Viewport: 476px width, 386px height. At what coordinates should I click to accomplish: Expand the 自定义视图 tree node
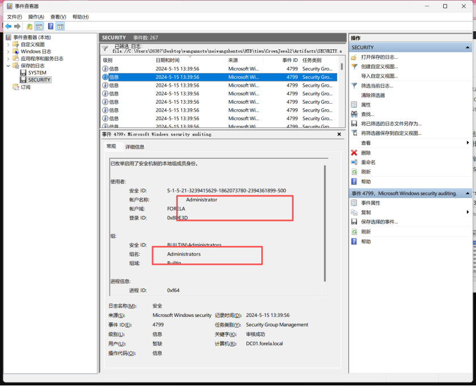pos(8,44)
